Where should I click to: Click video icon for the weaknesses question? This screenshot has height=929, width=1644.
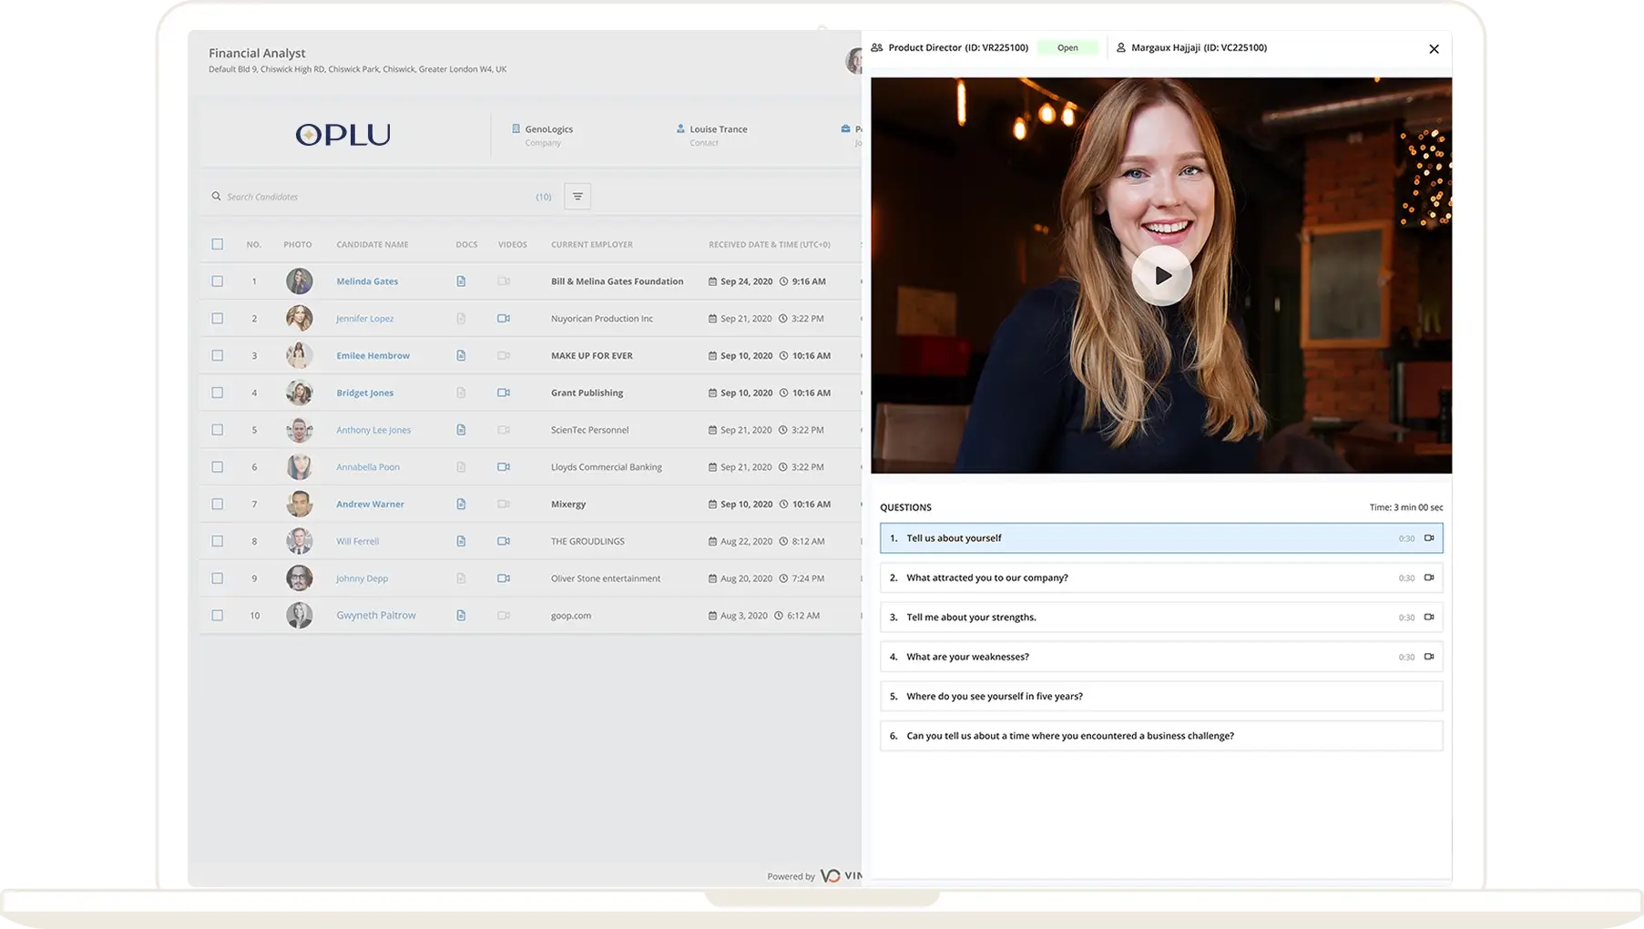tap(1428, 657)
